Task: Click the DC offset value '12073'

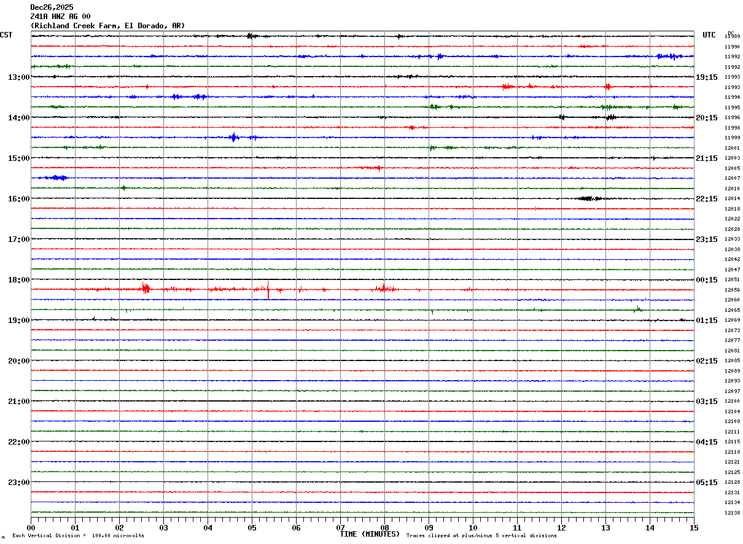Action: tap(732, 331)
